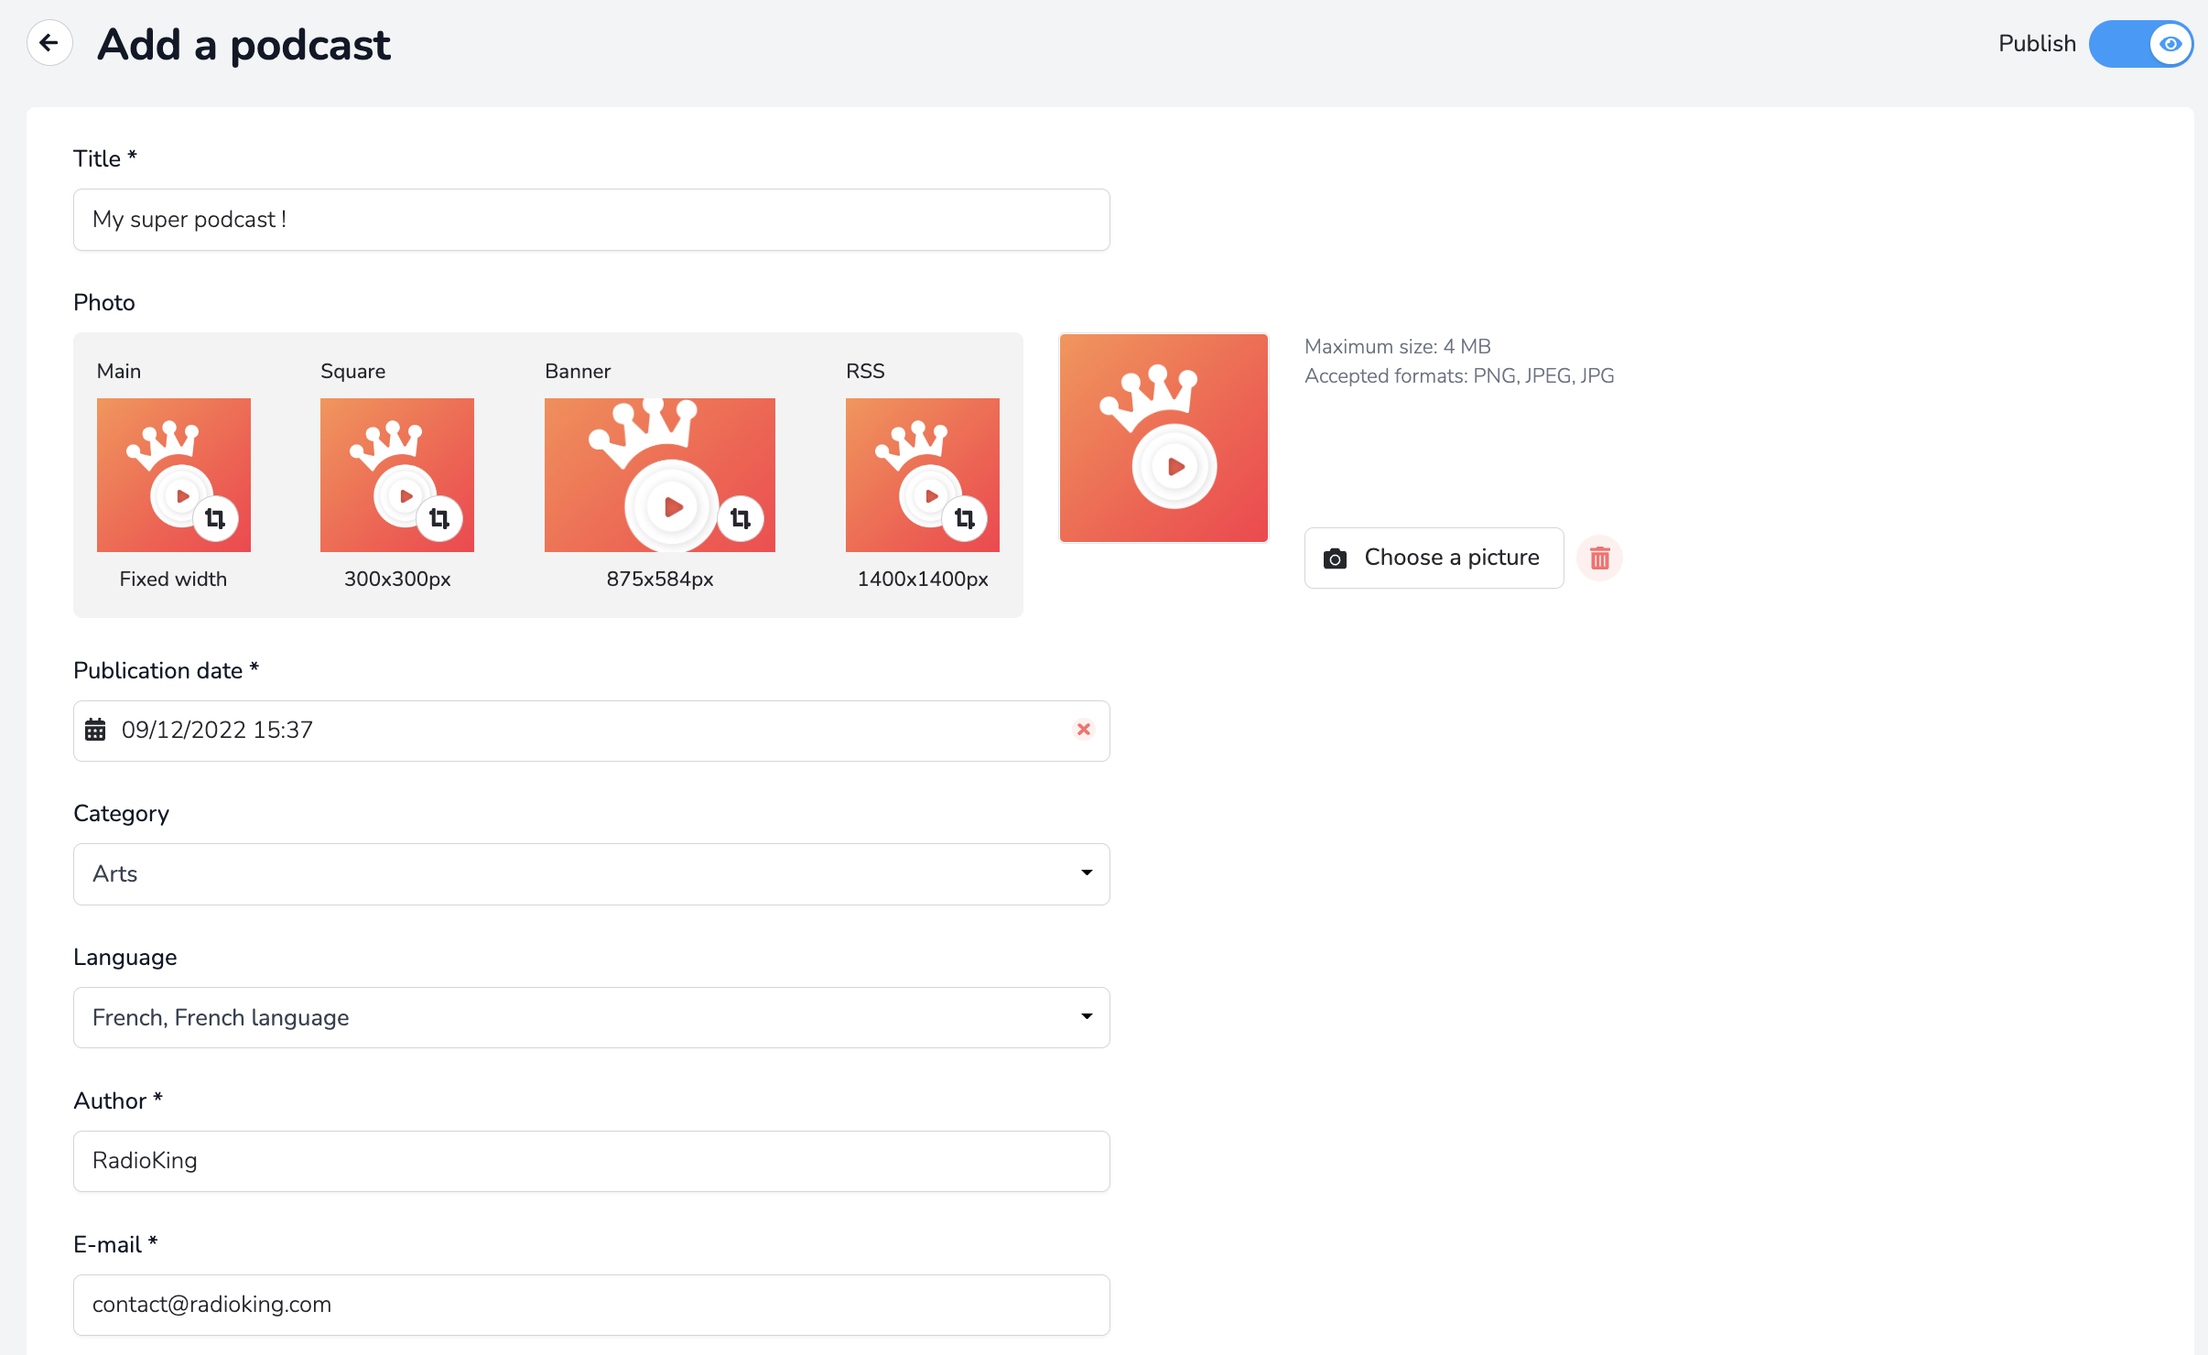Click the Title input field

(x=591, y=220)
